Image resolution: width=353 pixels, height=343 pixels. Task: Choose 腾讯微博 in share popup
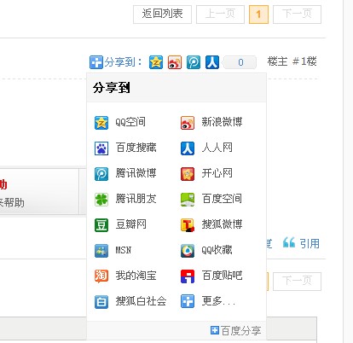[125, 174]
